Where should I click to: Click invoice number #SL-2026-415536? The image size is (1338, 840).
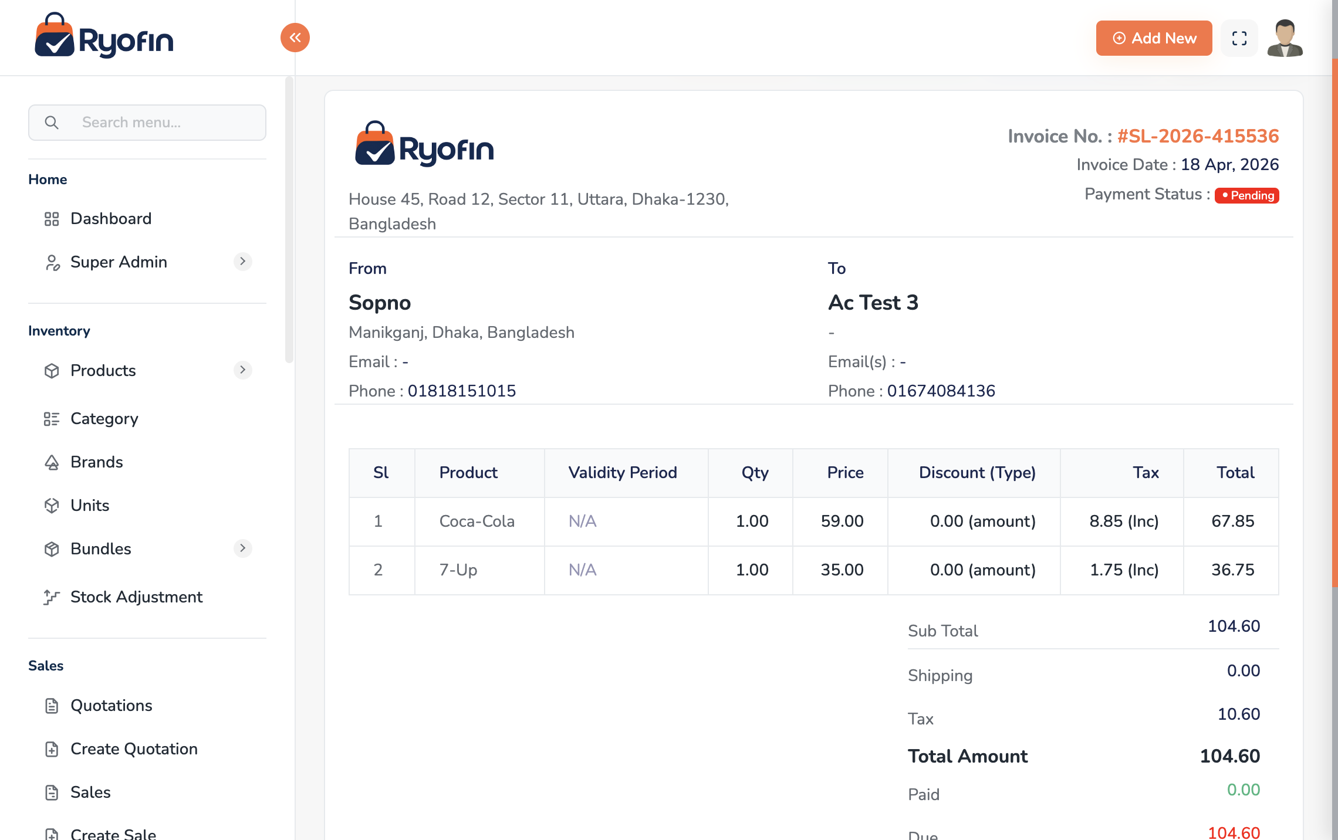(x=1198, y=136)
